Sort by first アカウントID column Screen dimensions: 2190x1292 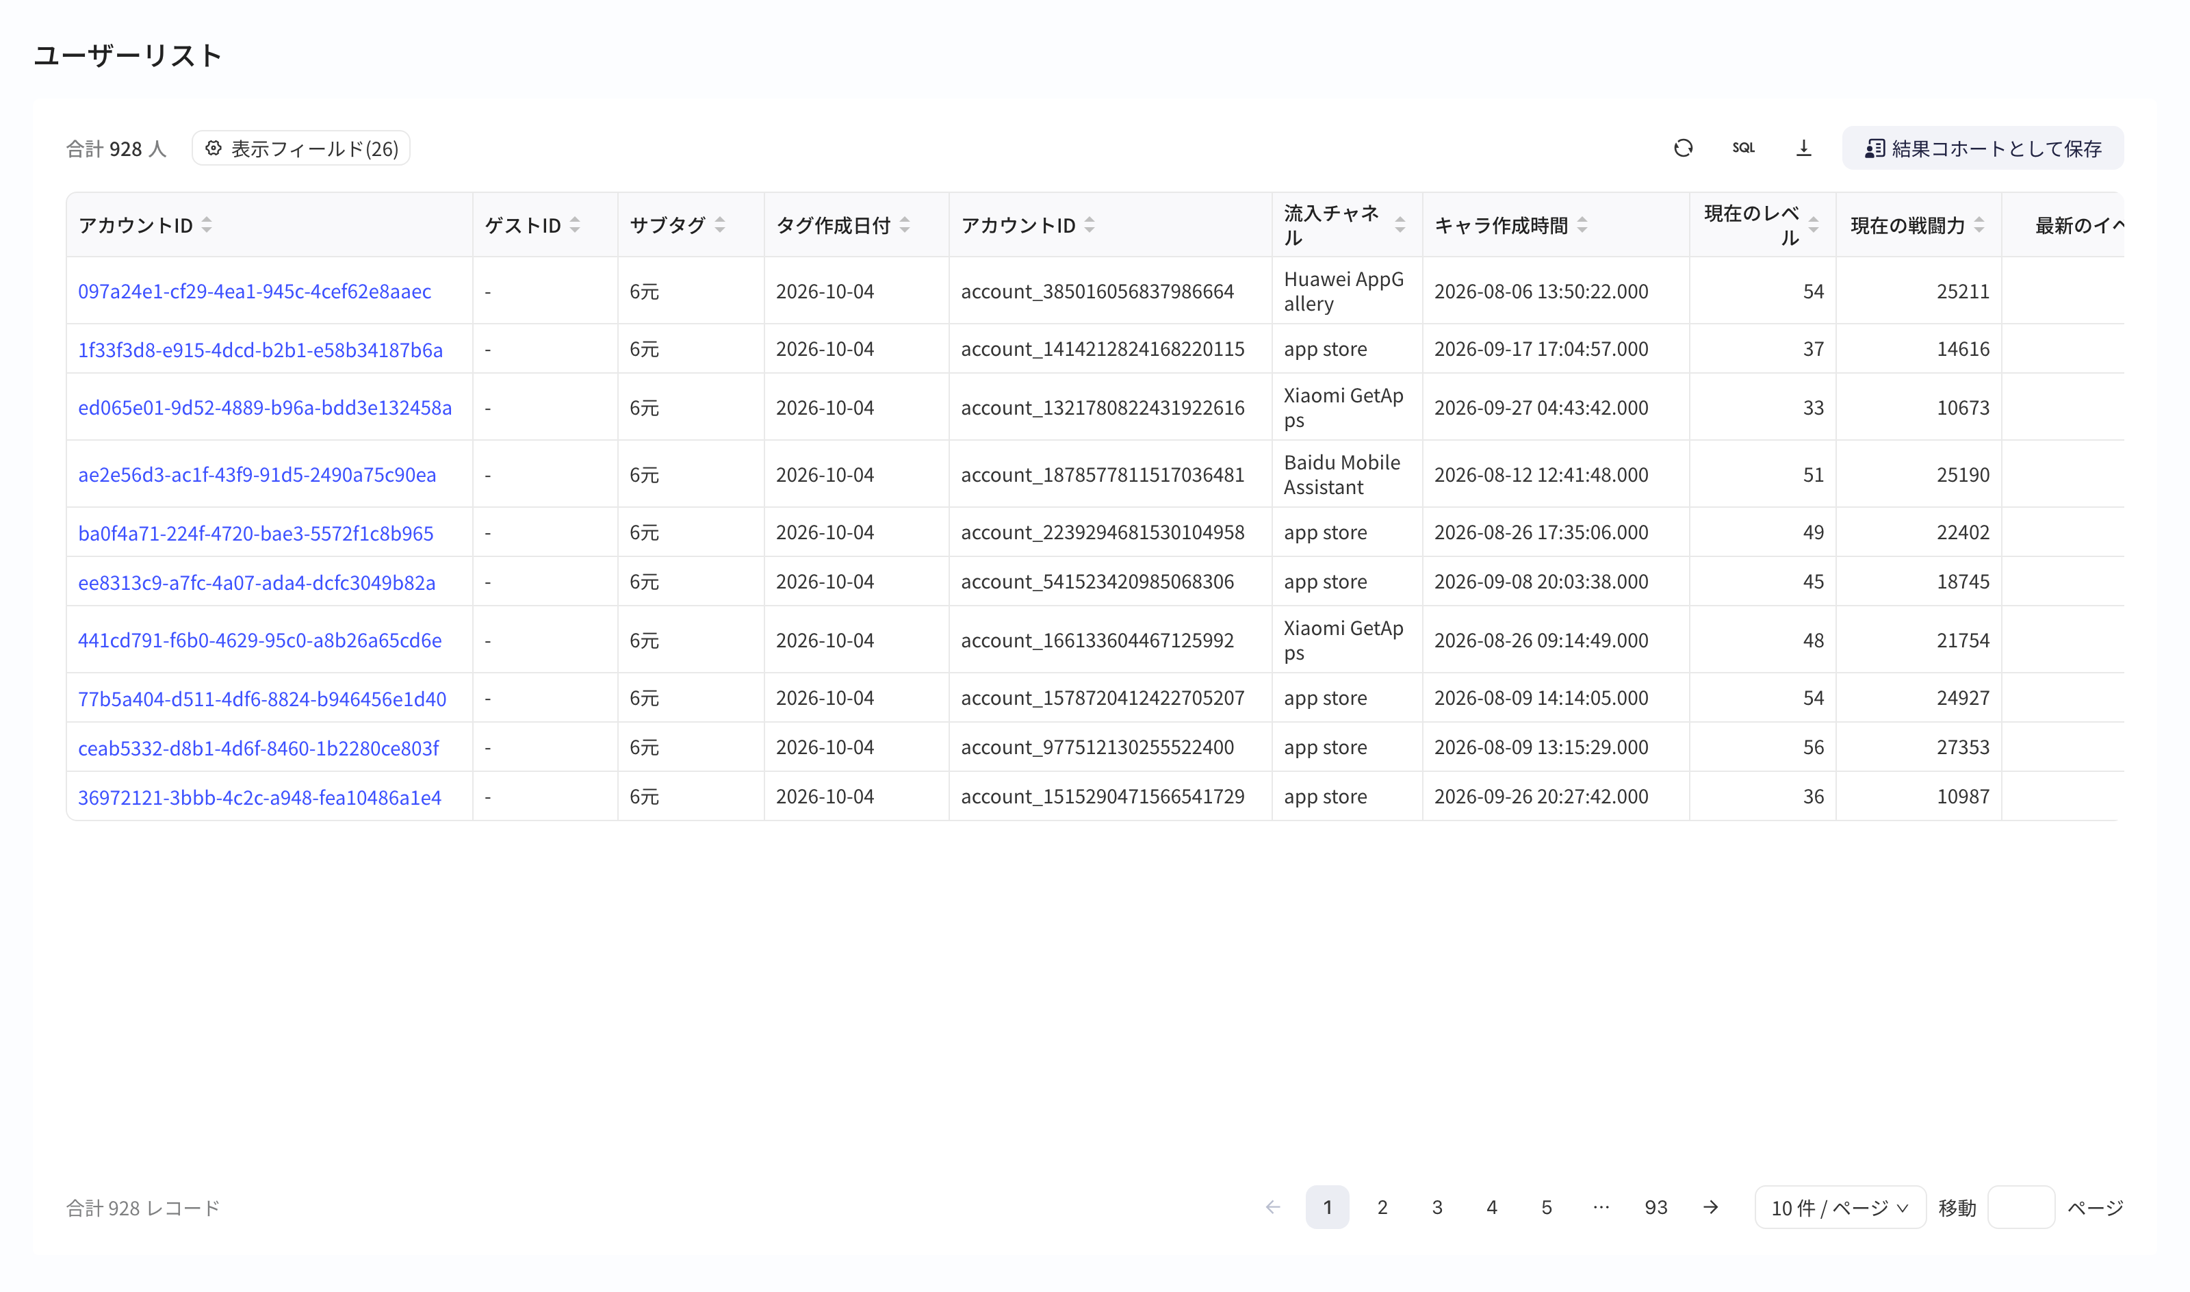click(206, 224)
